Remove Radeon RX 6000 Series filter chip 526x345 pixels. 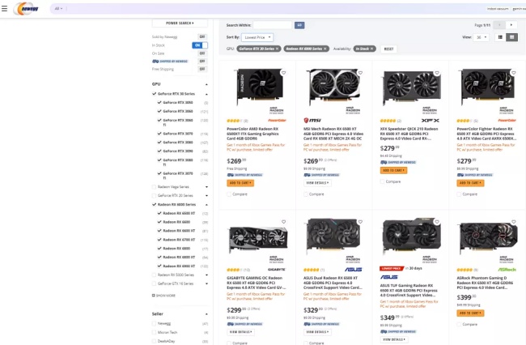pos(325,49)
